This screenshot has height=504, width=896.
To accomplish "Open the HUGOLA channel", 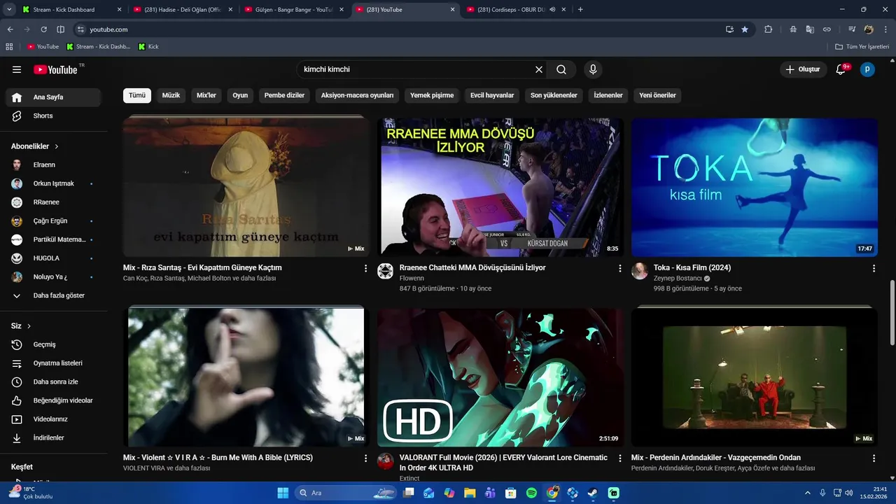I will (53, 258).
